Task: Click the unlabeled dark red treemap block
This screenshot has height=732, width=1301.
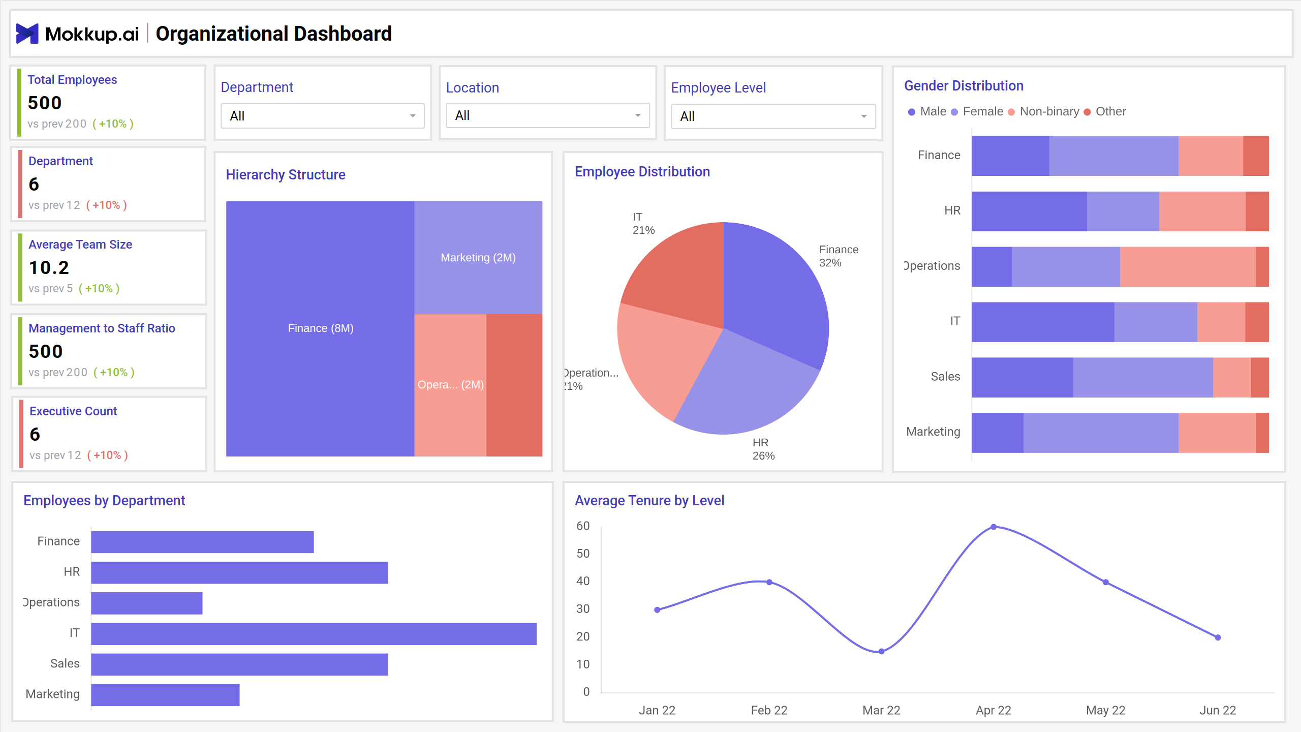Action: (x=514, y=385)
